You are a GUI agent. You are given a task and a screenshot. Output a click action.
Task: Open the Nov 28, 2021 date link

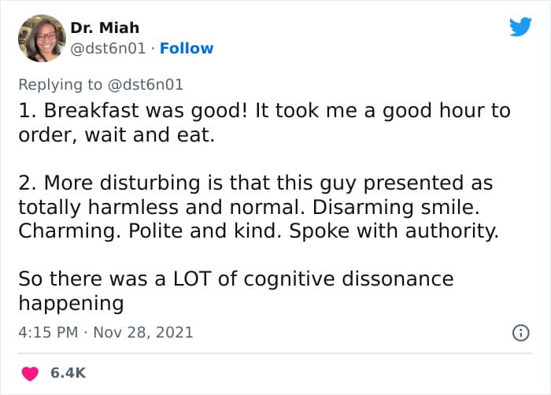click(x=143, y=333)
